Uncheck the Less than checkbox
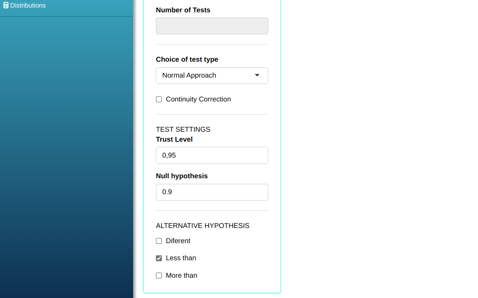 coord(159,258)
